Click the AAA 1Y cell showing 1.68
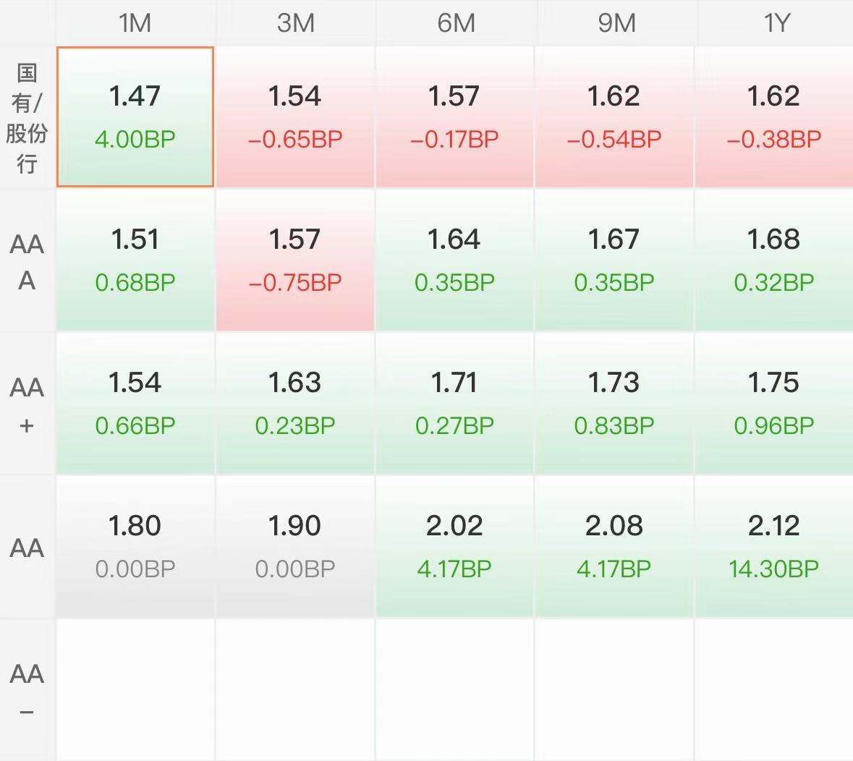 tap(775, 260)
